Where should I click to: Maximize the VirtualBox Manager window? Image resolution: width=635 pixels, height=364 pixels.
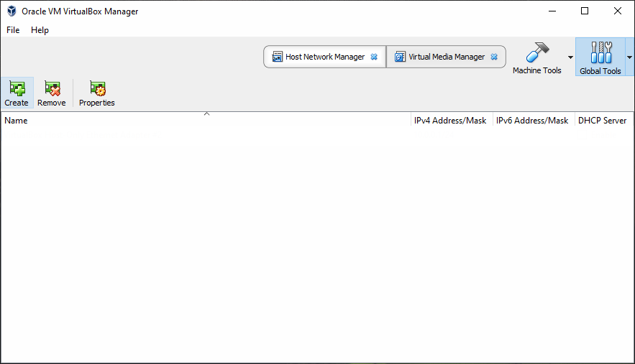(585, 11)
